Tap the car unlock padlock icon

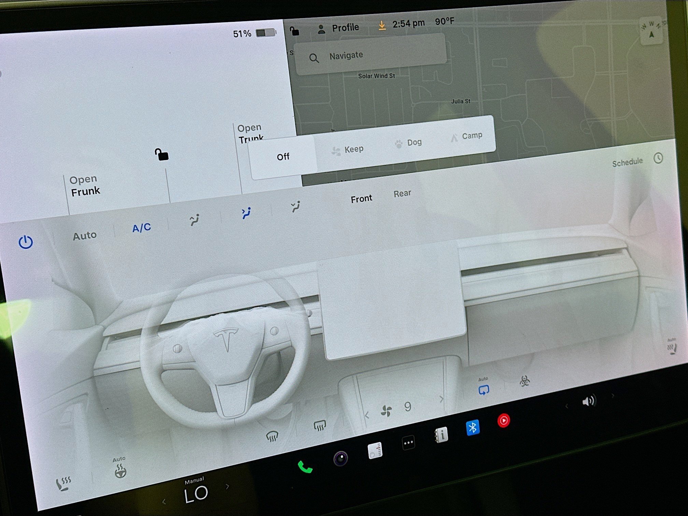[161, 155]
